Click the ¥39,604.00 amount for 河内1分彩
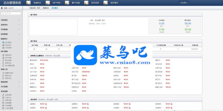Image resolution: width=223 pixels, height=111 pixels. (86, 72)
